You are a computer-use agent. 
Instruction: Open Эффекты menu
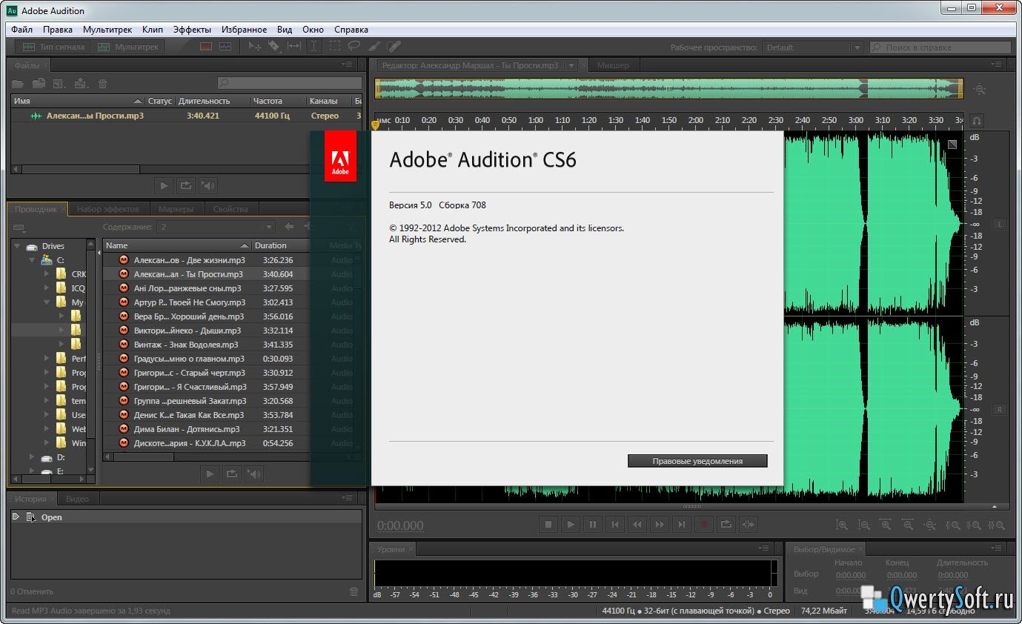pyautogui.click(x=192, y=30)
